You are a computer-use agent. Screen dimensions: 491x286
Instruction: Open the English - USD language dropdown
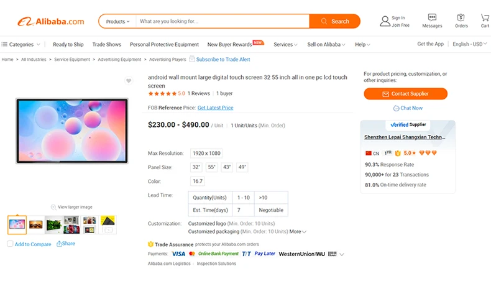tap(469, 45)
